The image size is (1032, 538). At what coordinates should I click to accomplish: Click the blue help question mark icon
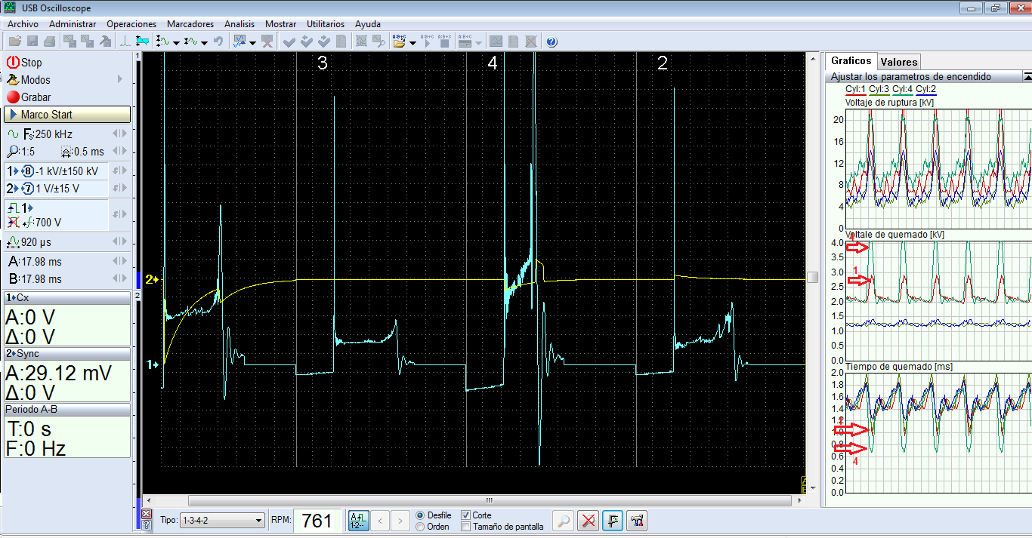point(552,42)
